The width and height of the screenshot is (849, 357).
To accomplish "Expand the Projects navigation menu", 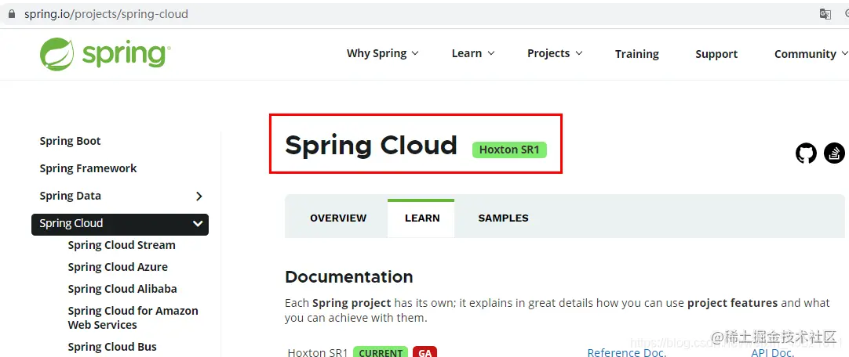I will pos(555,53).
